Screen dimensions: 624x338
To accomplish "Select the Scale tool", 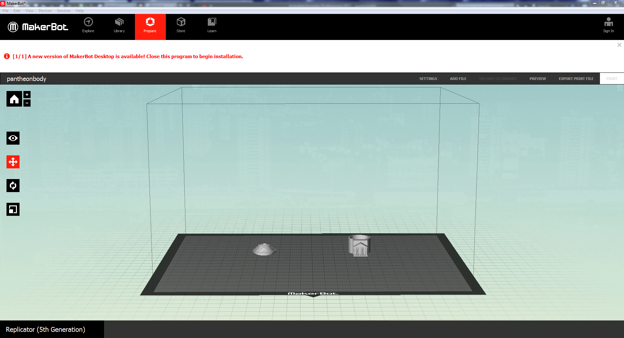I will point(13,209).
